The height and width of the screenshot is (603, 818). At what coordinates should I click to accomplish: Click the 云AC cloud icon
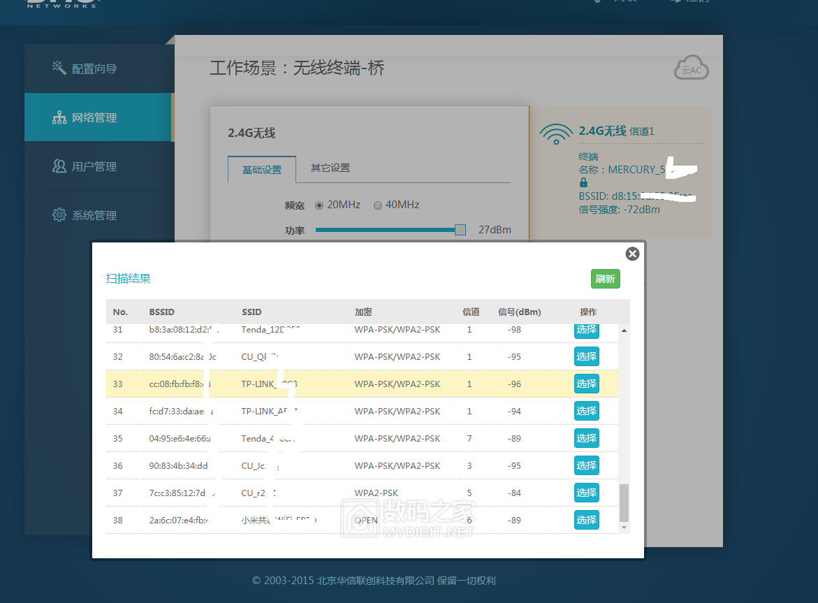click(x=691, y=67)
